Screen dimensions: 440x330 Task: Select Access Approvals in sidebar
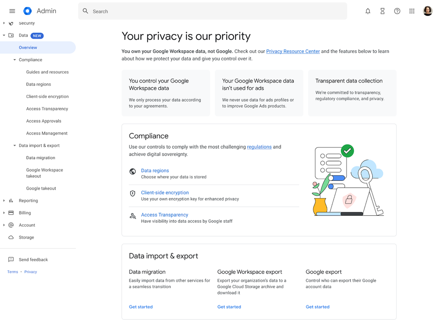(x=44, y=121)
